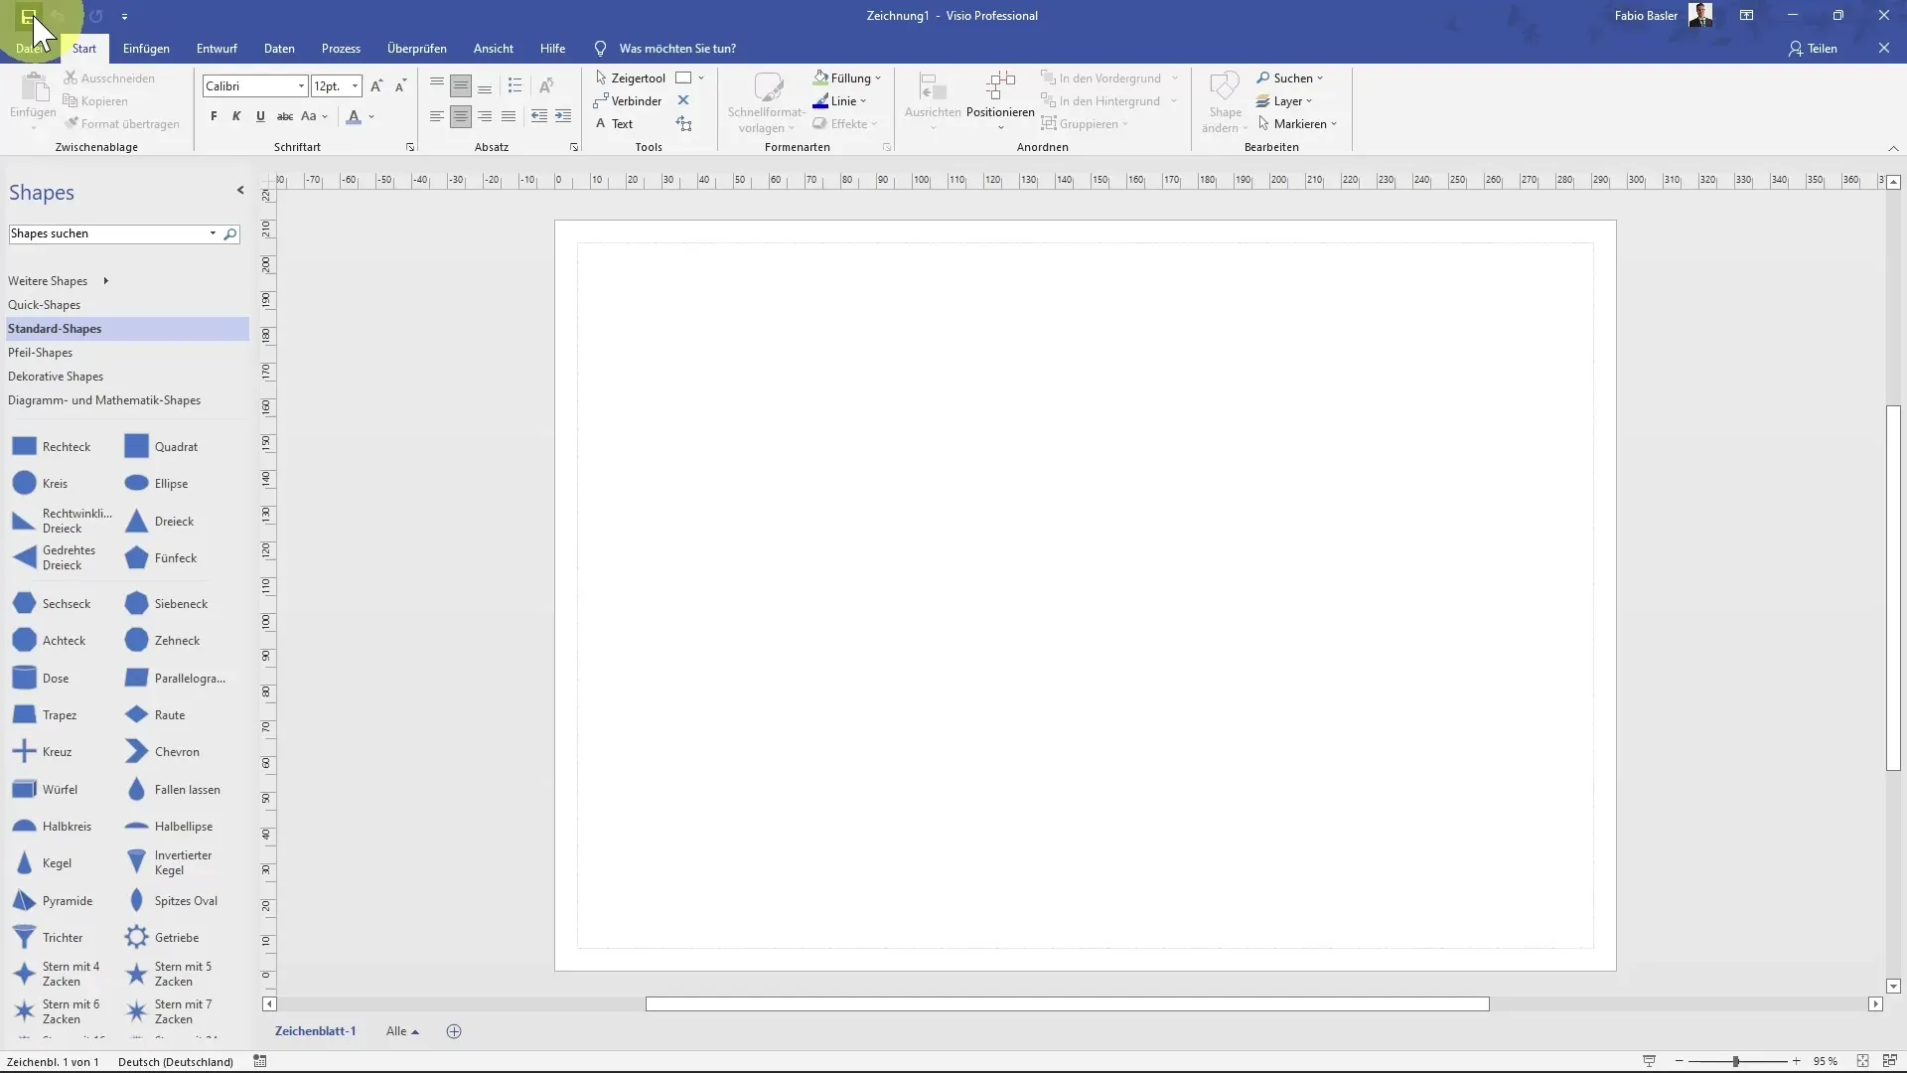
Task: Toggle bold formatting F
Action: [x=214, y=116]
